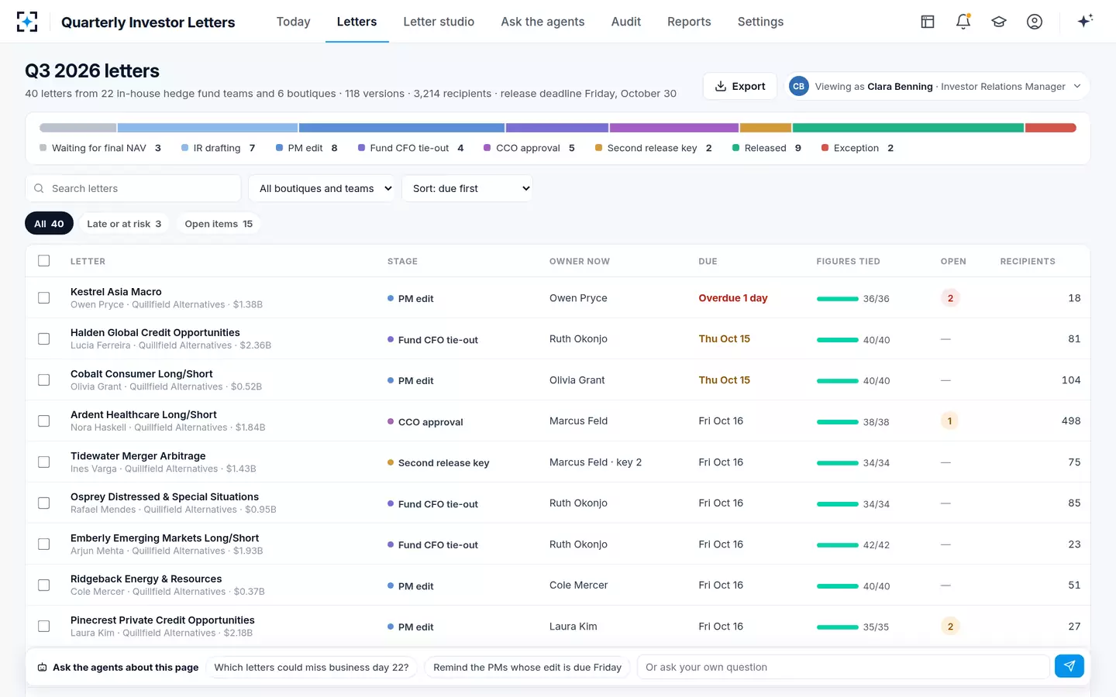This screenshot has height=697, width=1116.
Task: Click open items badge on Ardent Healthcare row
Action: coord(950,421)
